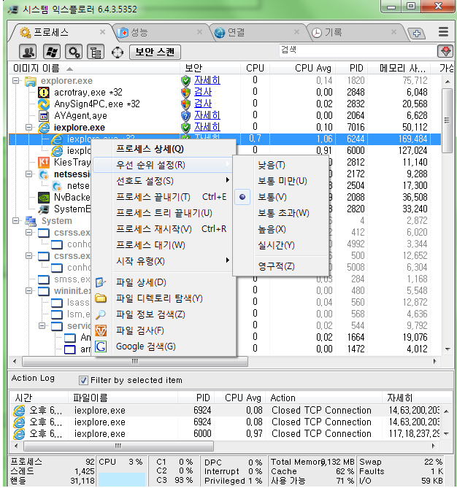The width and height of the screenshot is (457, 488).
Task: Click the magnifier icon for 파일 정보 검색
Action: click(x=100, y=314)
